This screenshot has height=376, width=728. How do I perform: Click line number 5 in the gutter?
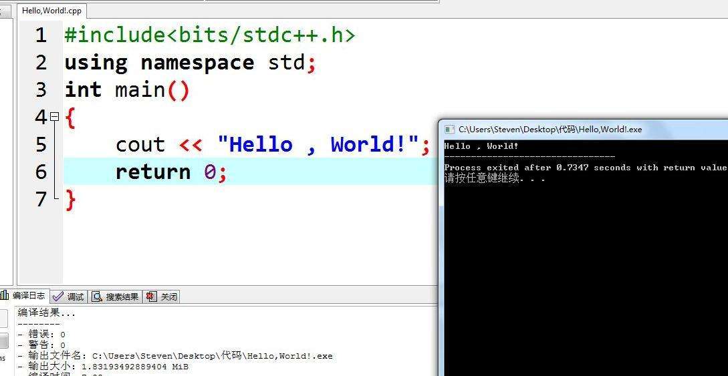[x=41, y=144]
